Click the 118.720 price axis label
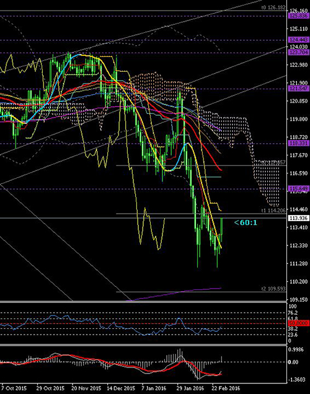The width and height of the screenshot is (310, 394). click(x=299, y=137)
